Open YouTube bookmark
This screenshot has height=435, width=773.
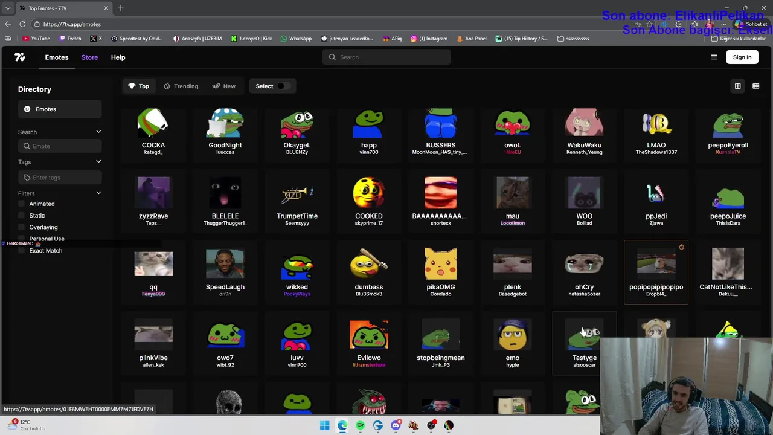pos(36,39)
